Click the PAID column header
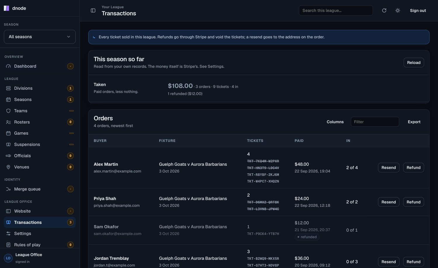The height and width of the screenshot is (268, 438). [299, 141]
